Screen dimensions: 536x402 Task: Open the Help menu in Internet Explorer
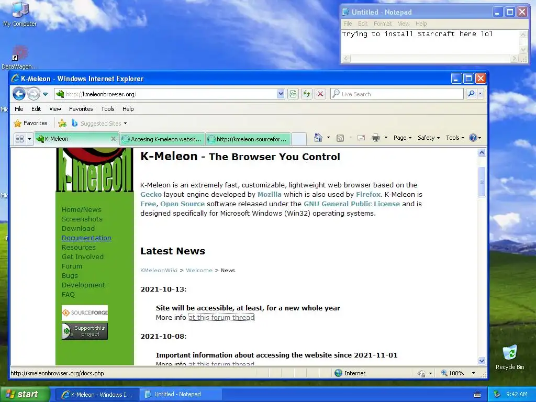tap(128, 109)
